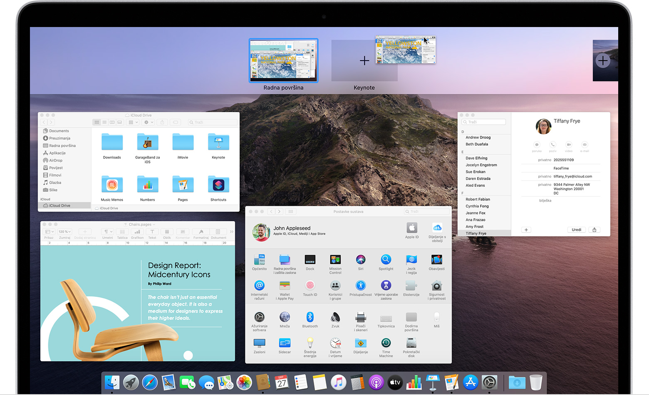The image size is (649, 395).
Task: Open Time Machine preferences
Action: [x=386, y=343]
